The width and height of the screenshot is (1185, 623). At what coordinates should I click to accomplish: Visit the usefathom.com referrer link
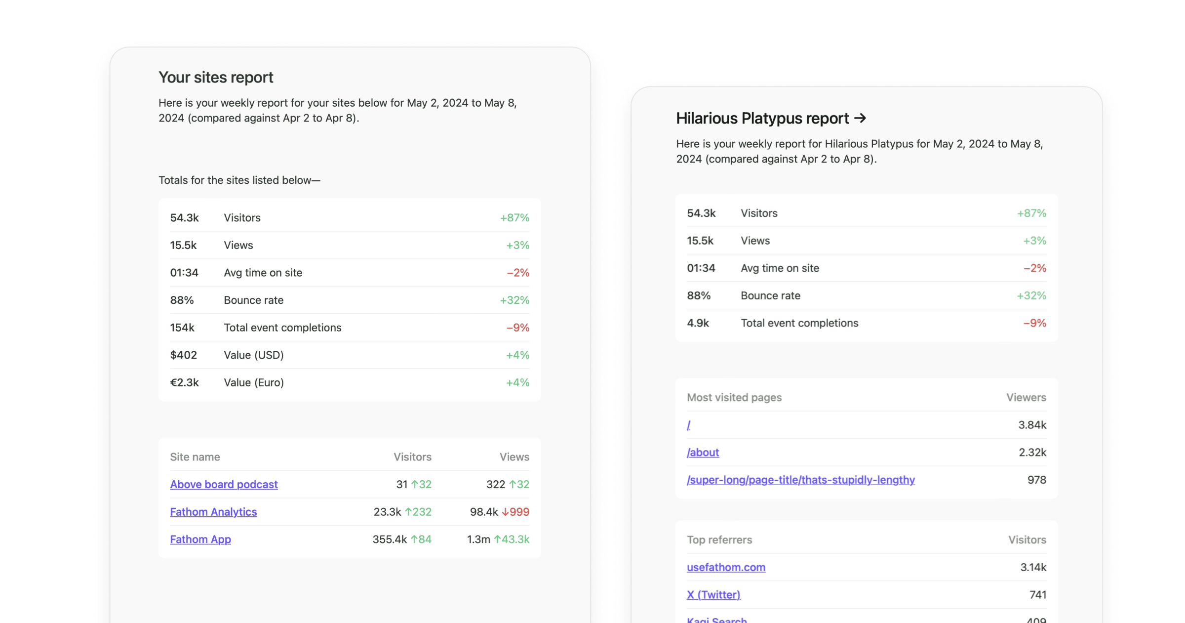tap(726, 567)
